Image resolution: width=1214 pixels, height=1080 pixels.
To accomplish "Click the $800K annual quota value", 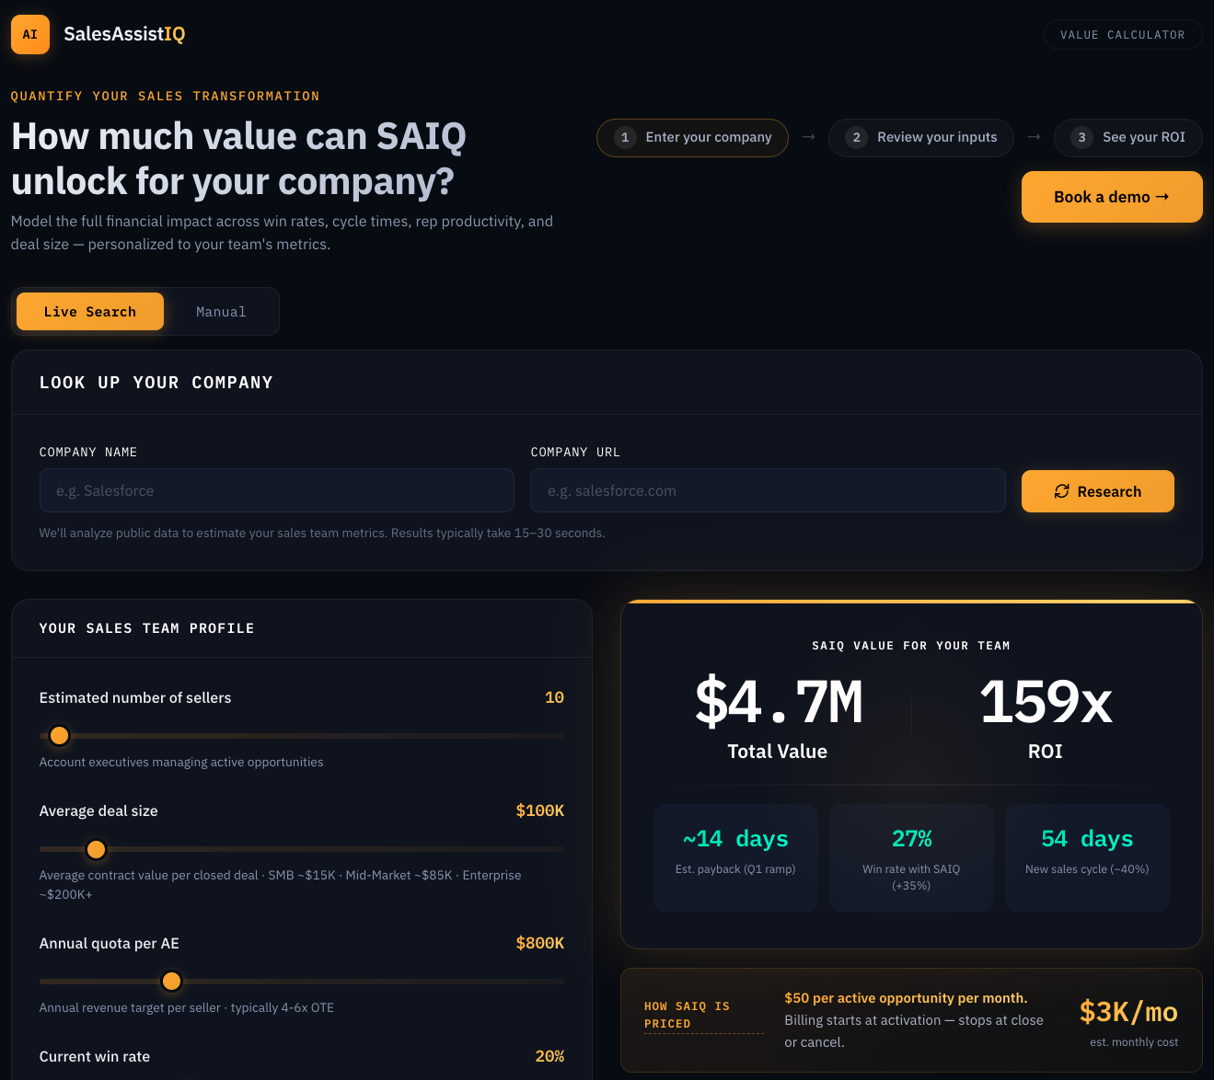I will pos(540,943).
